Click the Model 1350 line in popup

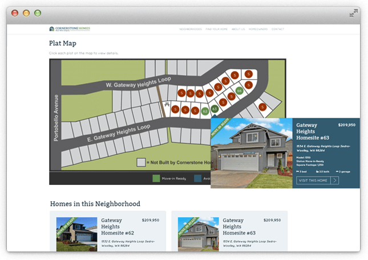[x=303, y=158]
